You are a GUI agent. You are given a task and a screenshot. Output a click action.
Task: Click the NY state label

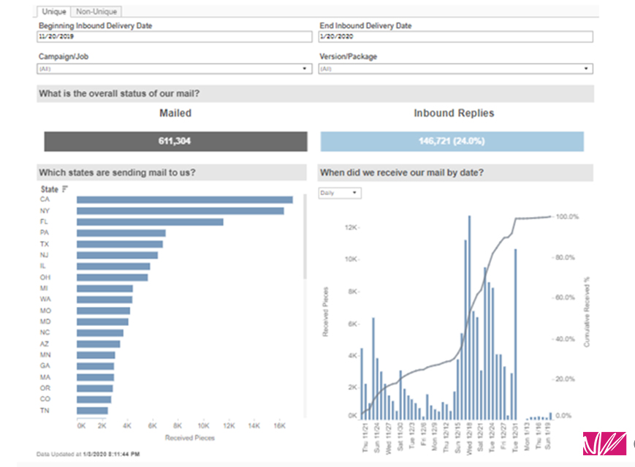45,210
